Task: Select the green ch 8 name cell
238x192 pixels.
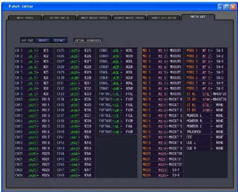Action: coord(32,89)
